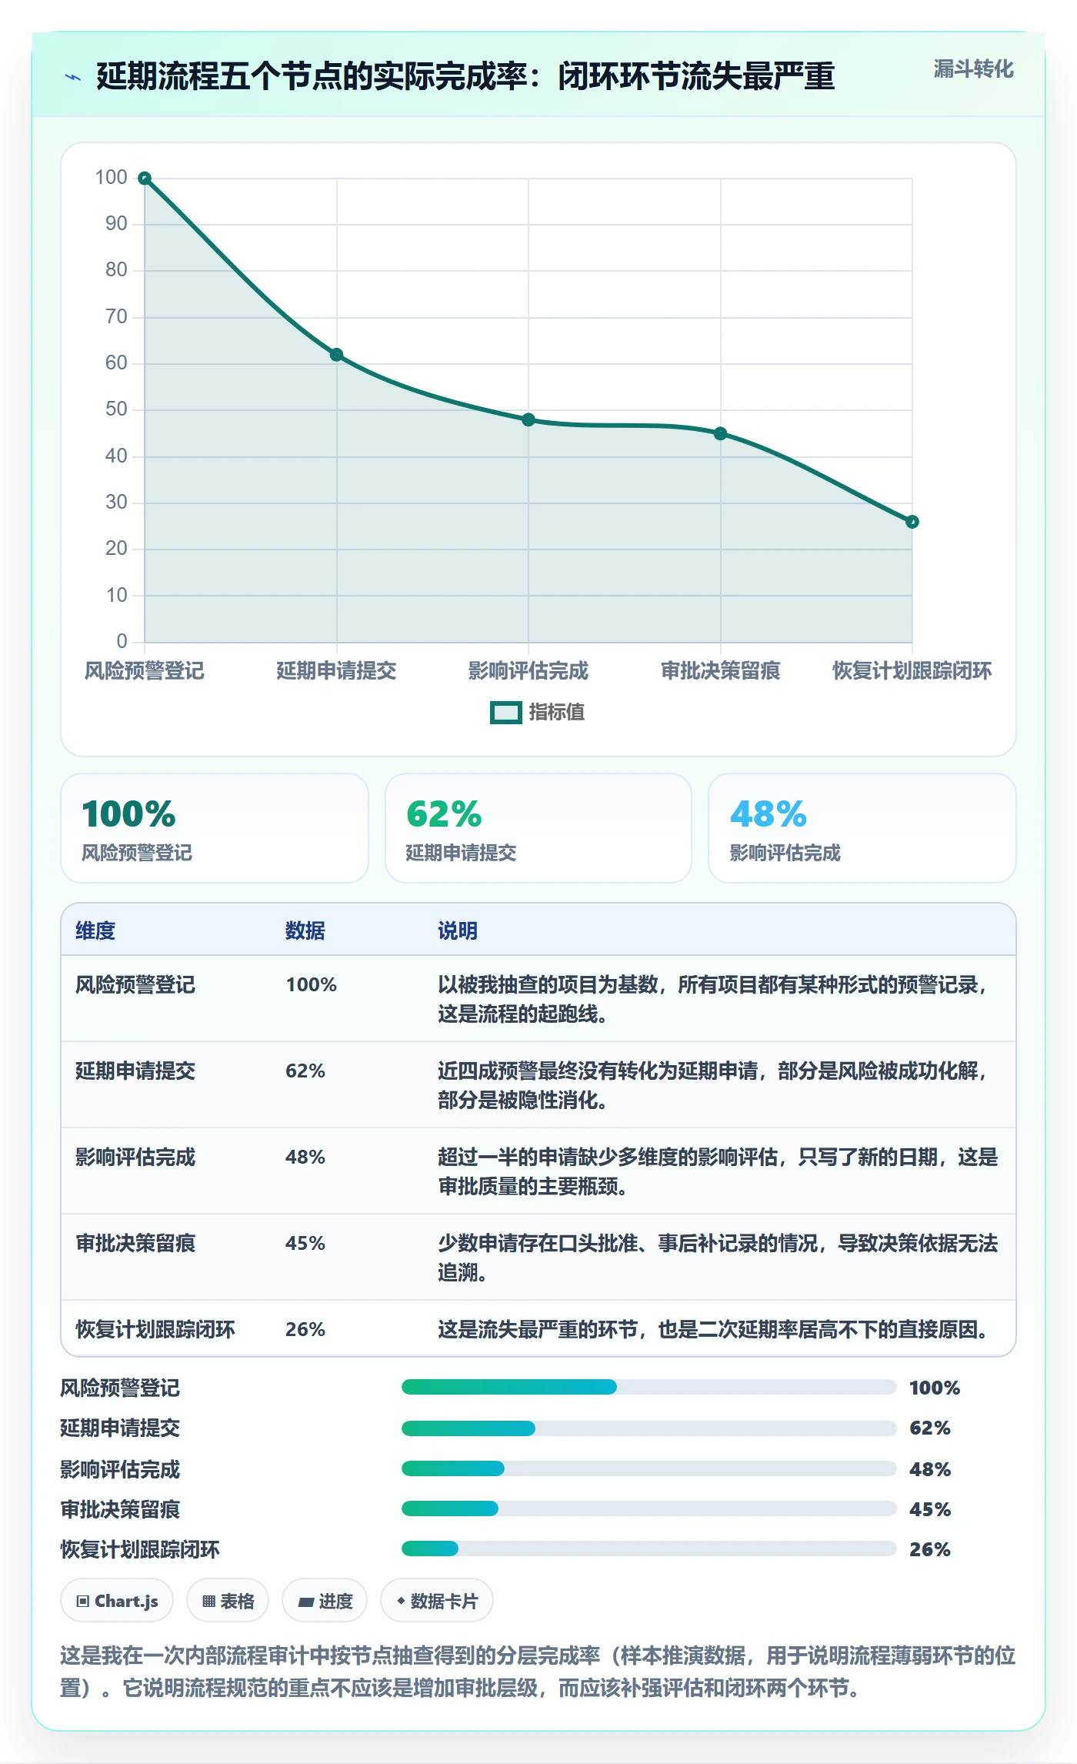Click the 维度 table column header
The height and width of the screenshot is (1764, 1077).
[x=95, y=930]
